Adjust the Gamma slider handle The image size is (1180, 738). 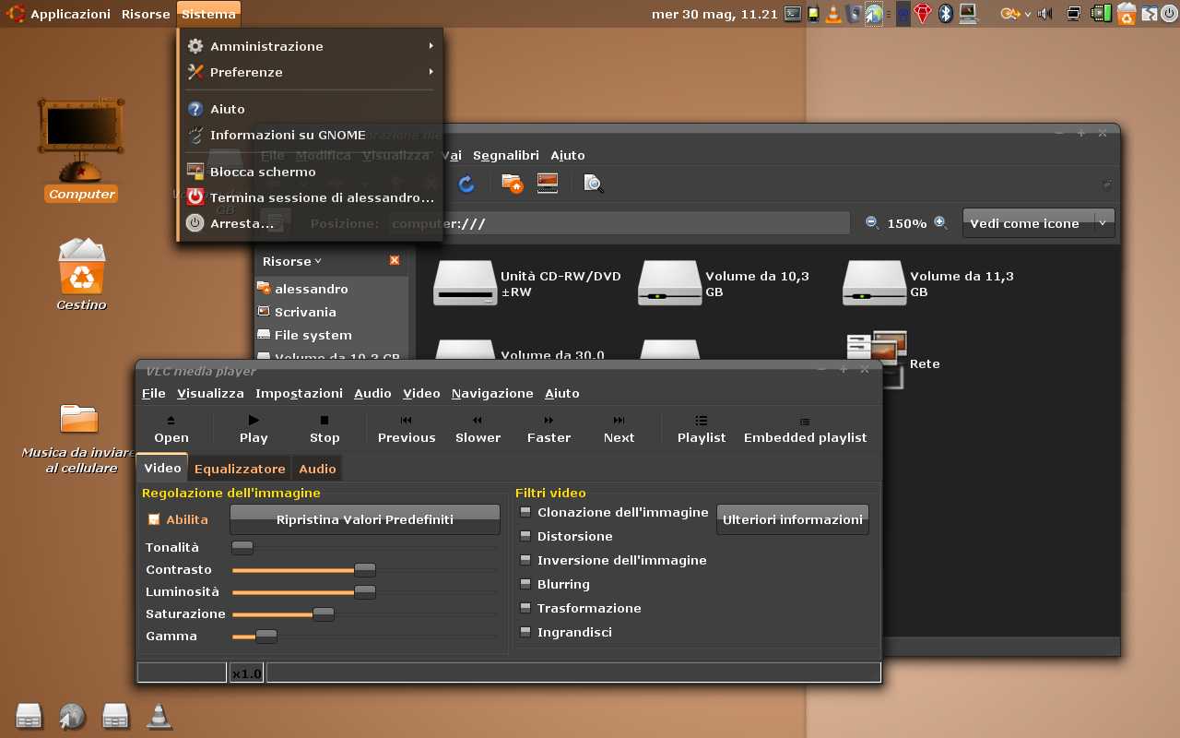(266, 637)
